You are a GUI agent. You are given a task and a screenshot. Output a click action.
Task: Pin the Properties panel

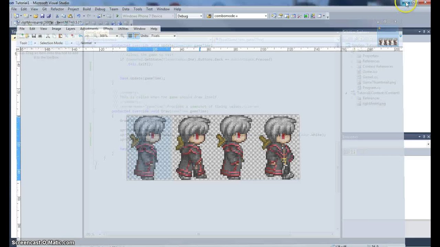[x=424, y=137]
